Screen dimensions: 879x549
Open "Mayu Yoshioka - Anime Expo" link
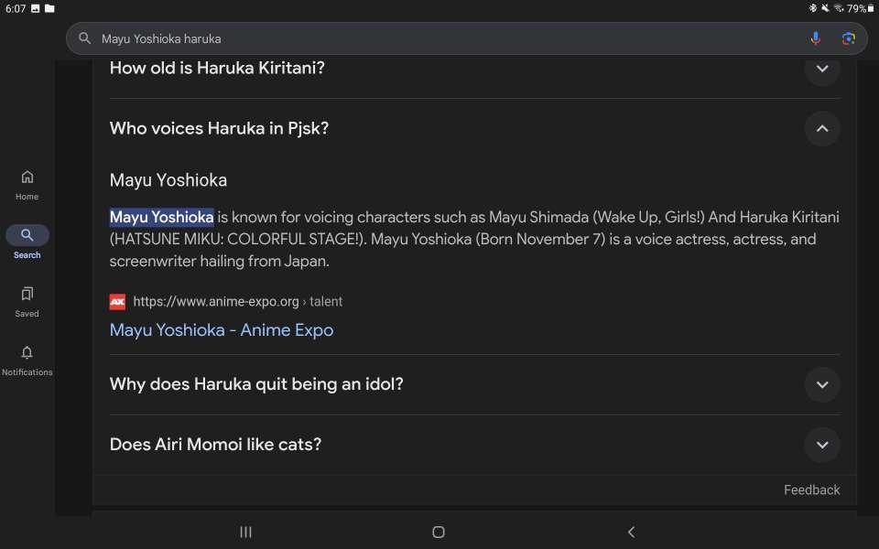(221, 330)
